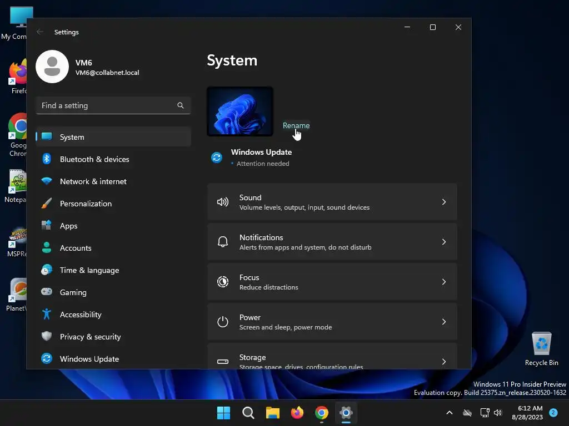Open the notification badge showing 2

pyautogui.click(x=553, y=413)
